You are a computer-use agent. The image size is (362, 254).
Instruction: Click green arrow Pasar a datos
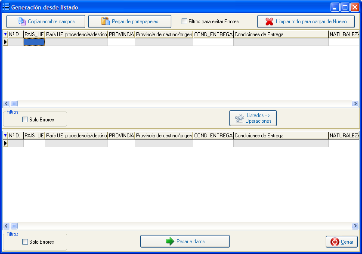point(170,242)
